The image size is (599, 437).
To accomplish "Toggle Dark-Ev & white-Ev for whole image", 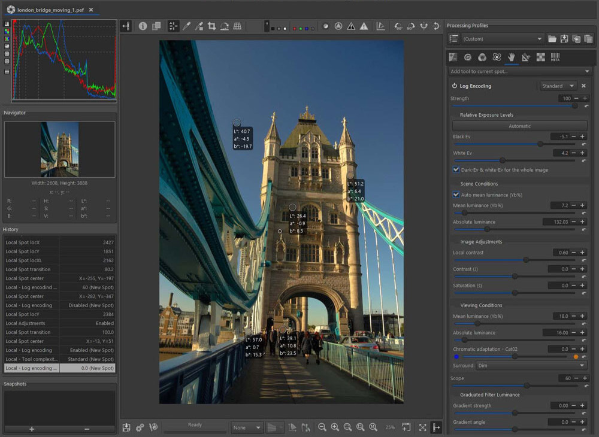I will [x=456, y=169].
